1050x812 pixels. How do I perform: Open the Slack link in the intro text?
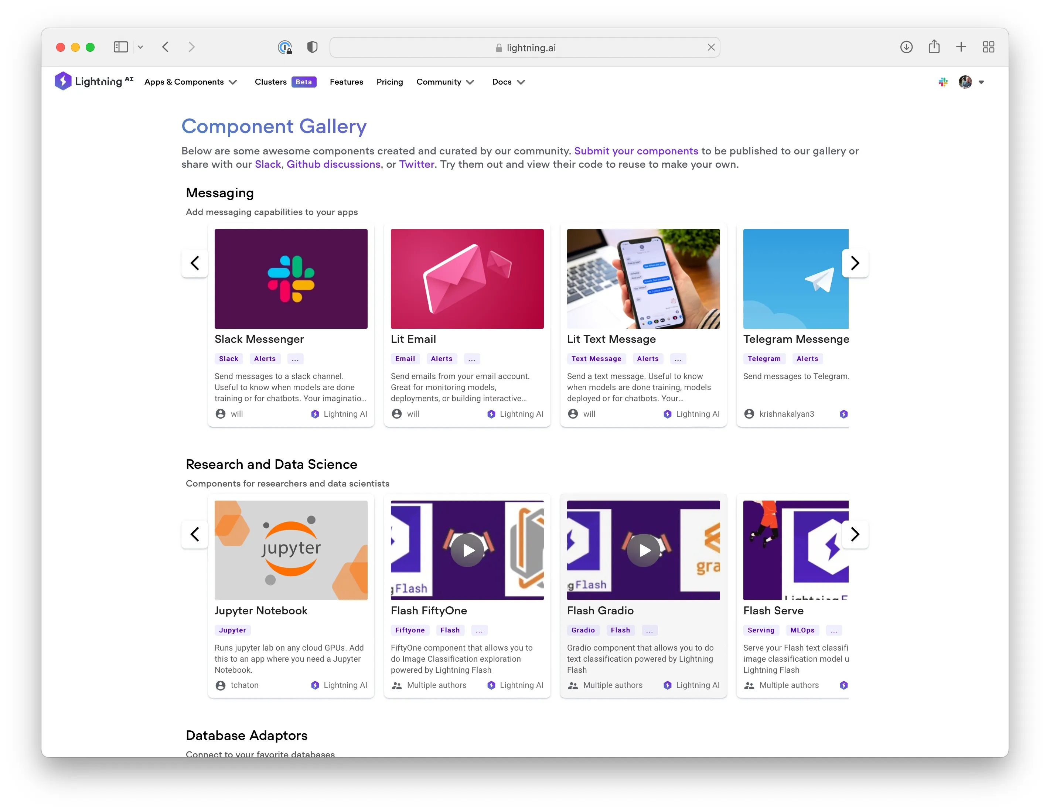pos(268,164)
